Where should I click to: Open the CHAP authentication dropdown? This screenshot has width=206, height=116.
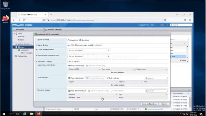[x=89, y=50]
